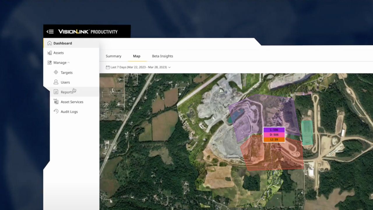Select the Map tab
The height and width of the screenshot is (210, 373).
(137, 56)
